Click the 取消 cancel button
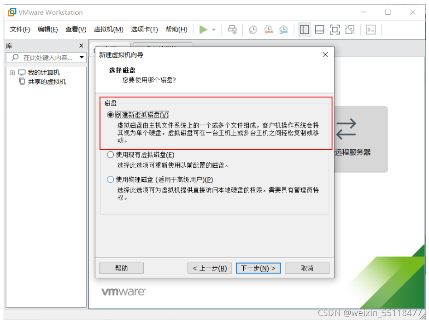This screenshot has height=322, width=429. pyautogui.click(x=307, y=268)
